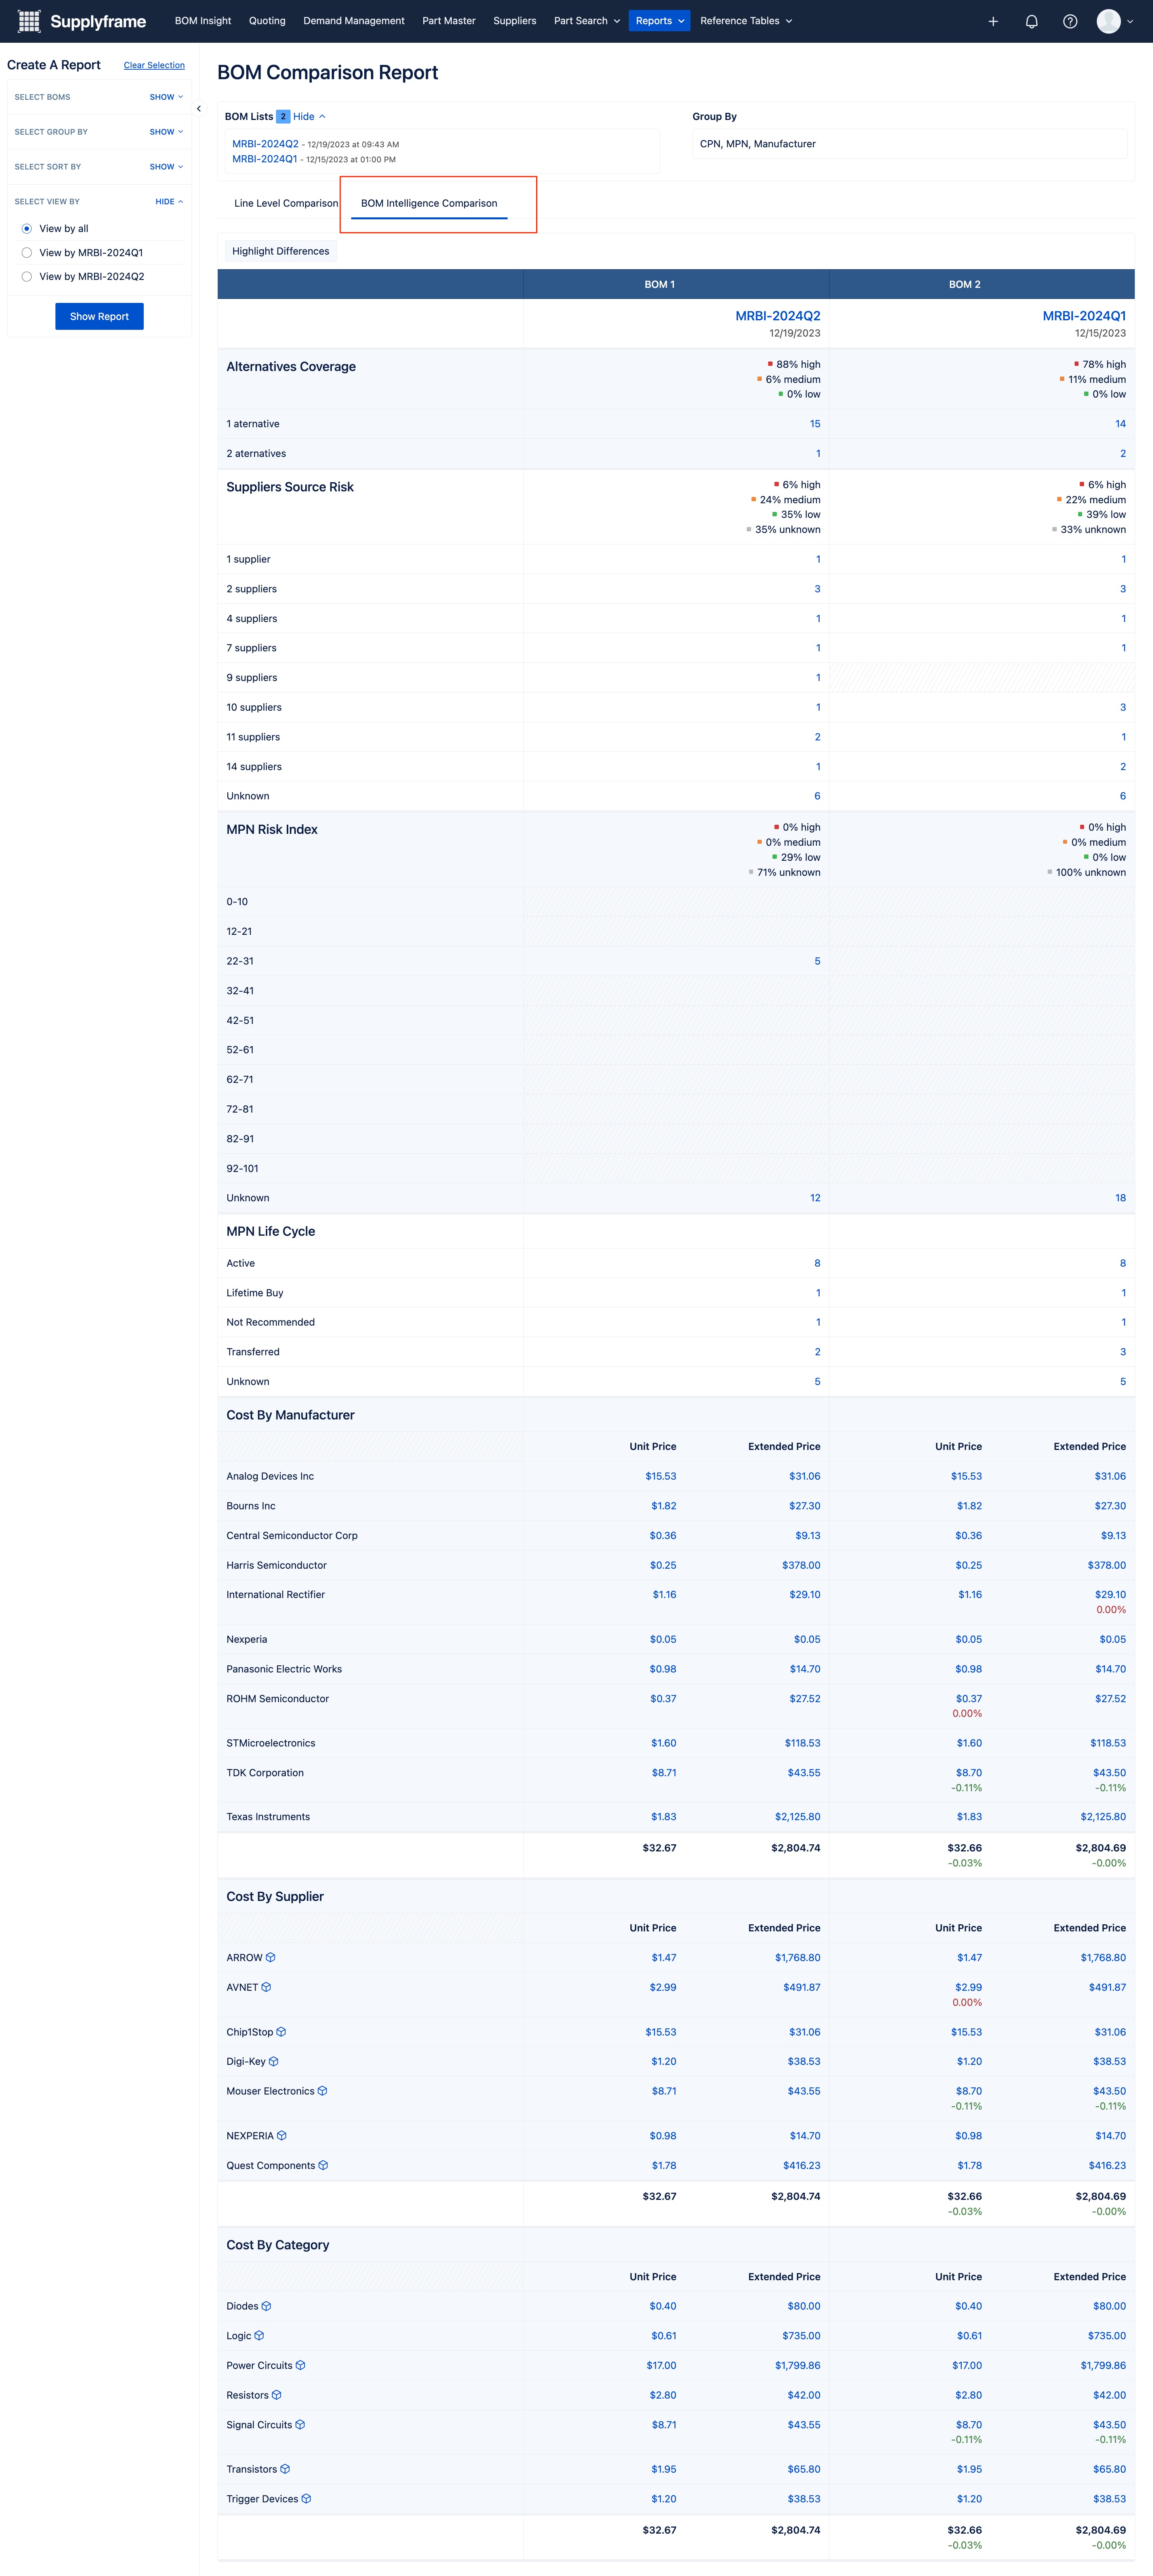The height and width of the screenshot is (2576, 1153).
Task: Expand the Select Sort By section
Action: [166, 167]
